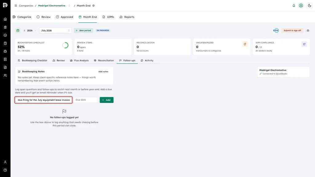Switch to the 1099s tab
Screen dimensions: 315x177
(x=108, y=17)
